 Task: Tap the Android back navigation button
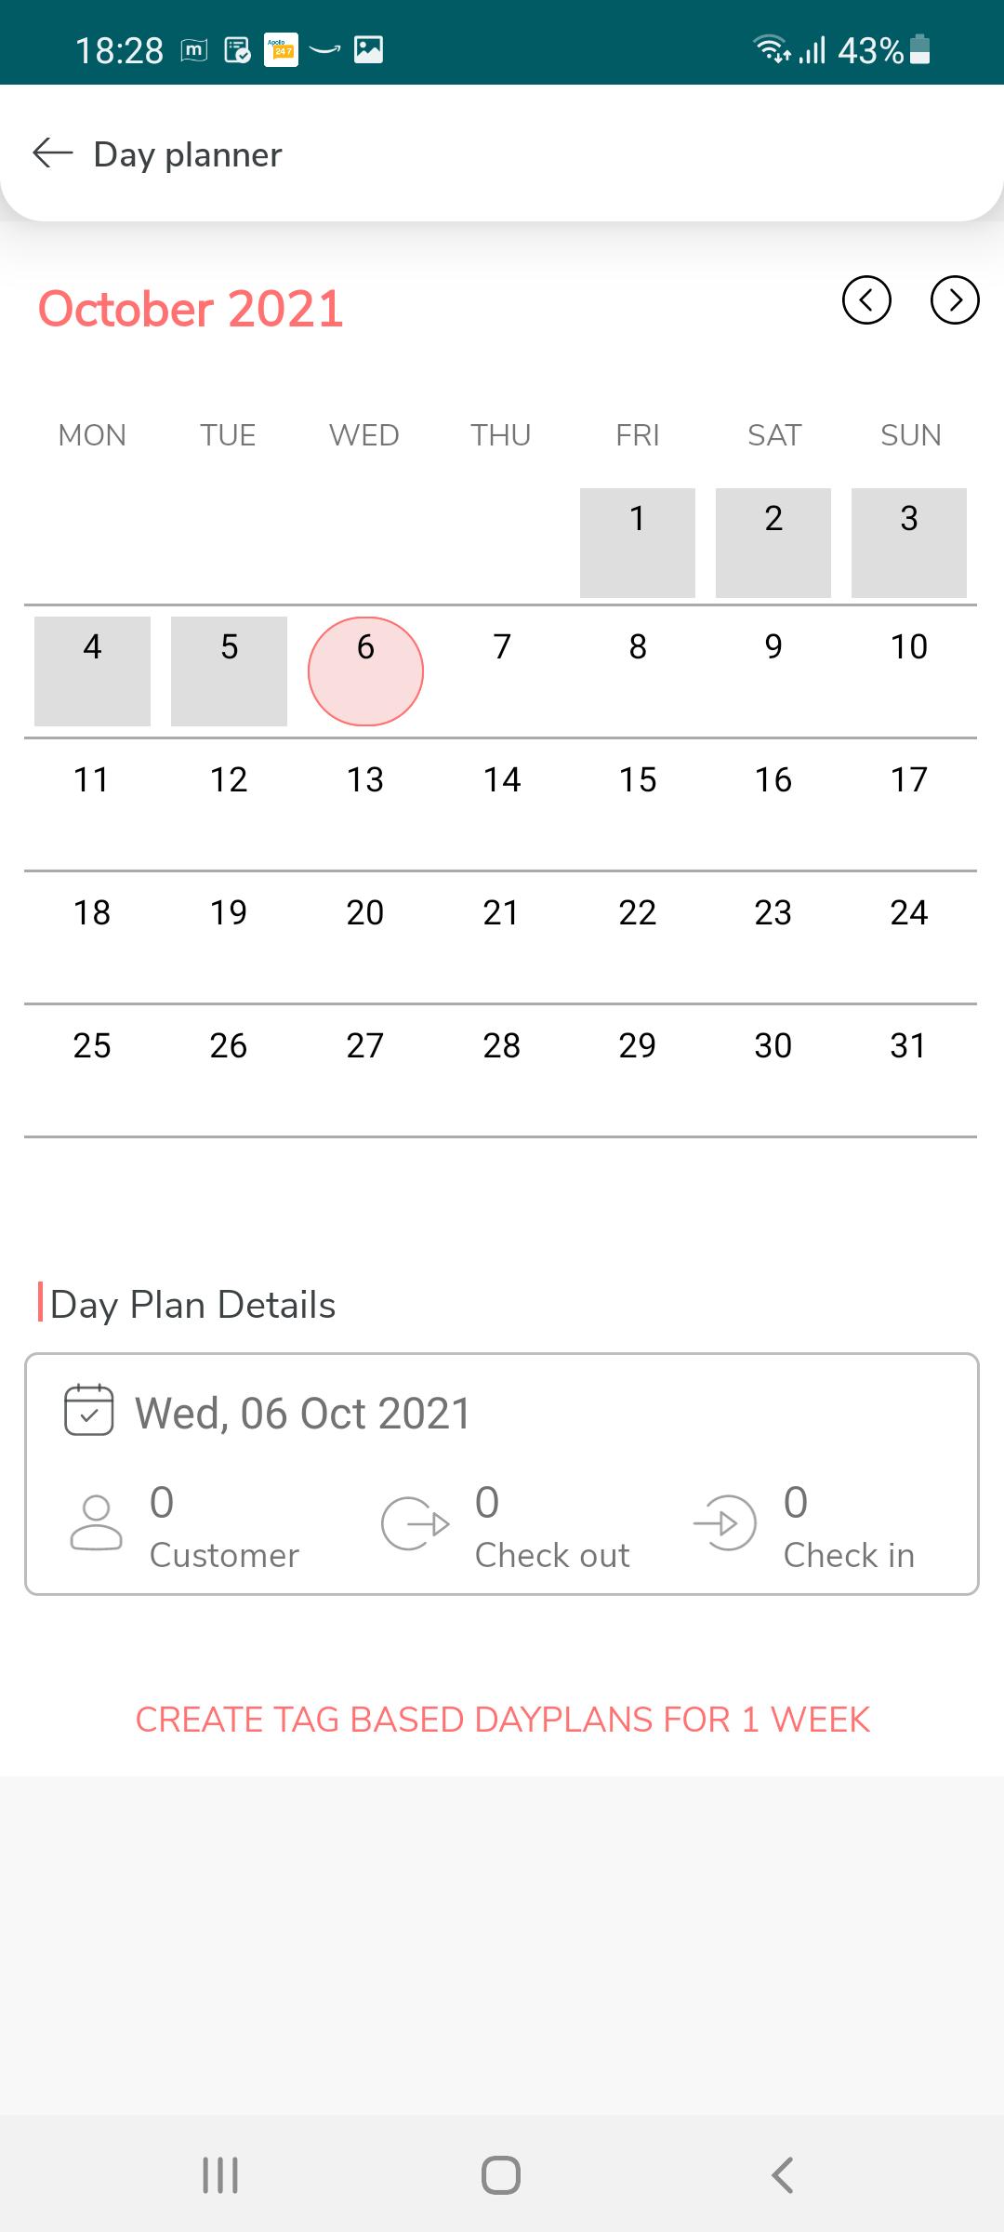tap(783, 2175)
